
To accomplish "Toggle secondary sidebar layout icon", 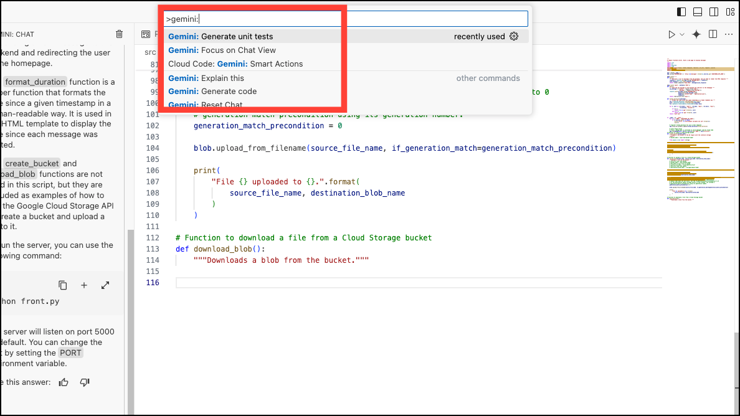I will [714, 12].
